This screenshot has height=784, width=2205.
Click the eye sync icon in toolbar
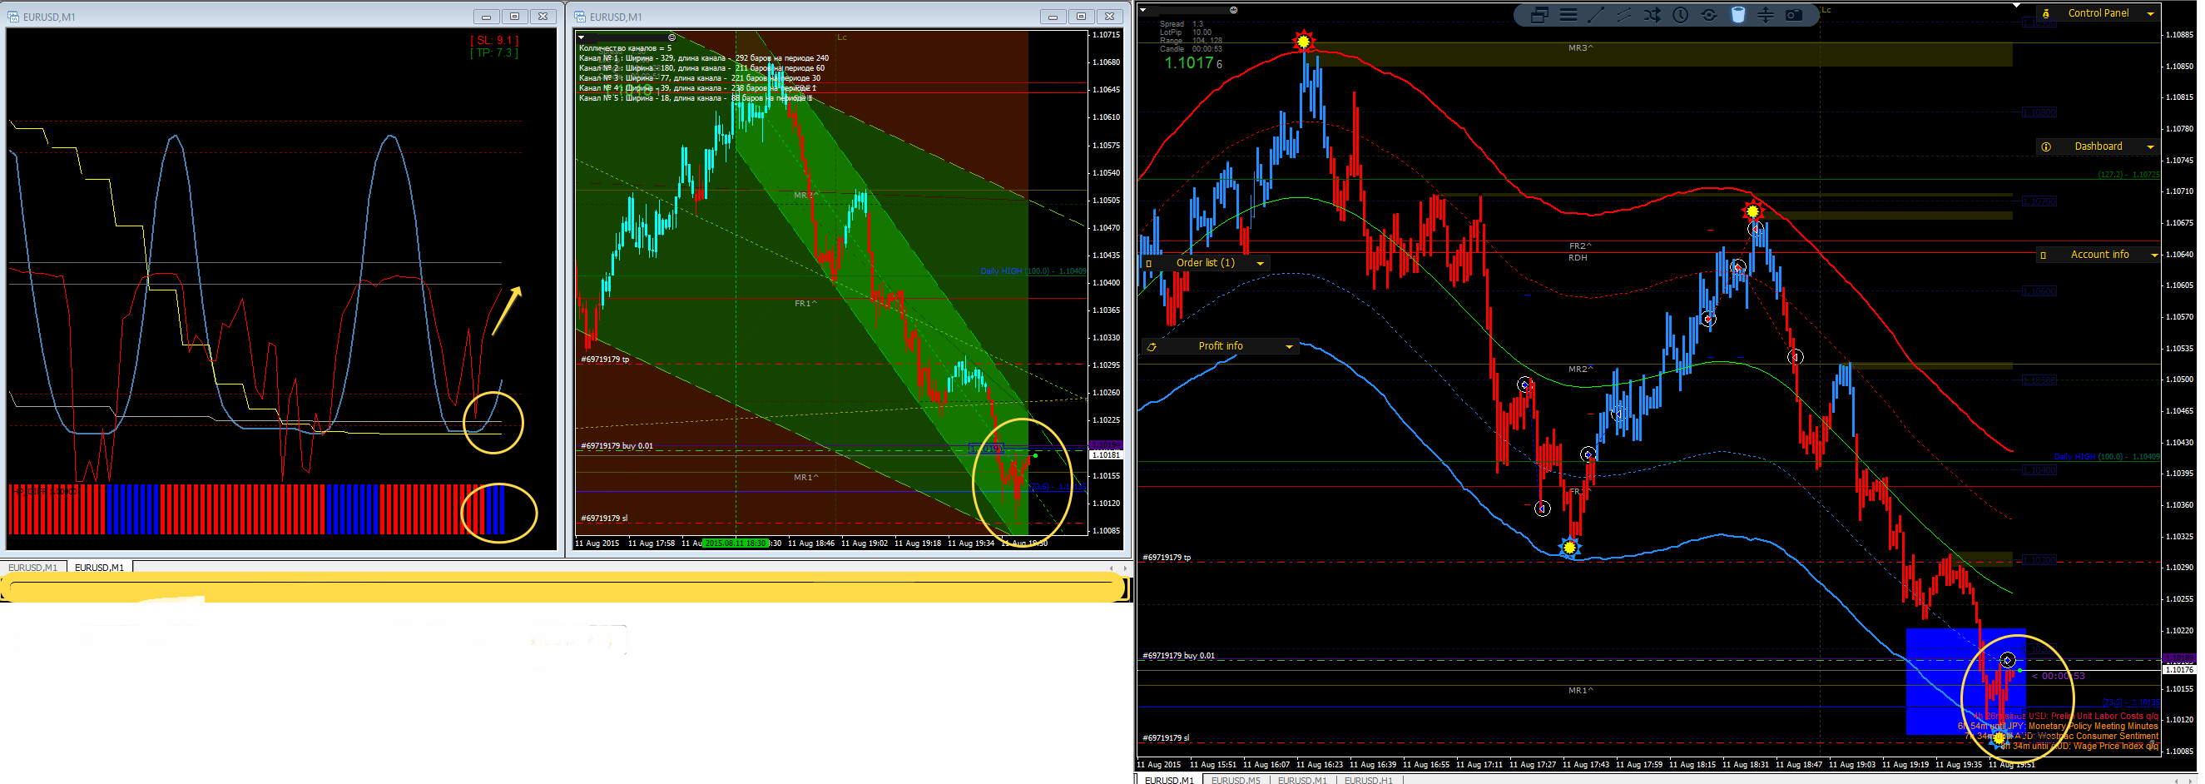point(1708,14)
